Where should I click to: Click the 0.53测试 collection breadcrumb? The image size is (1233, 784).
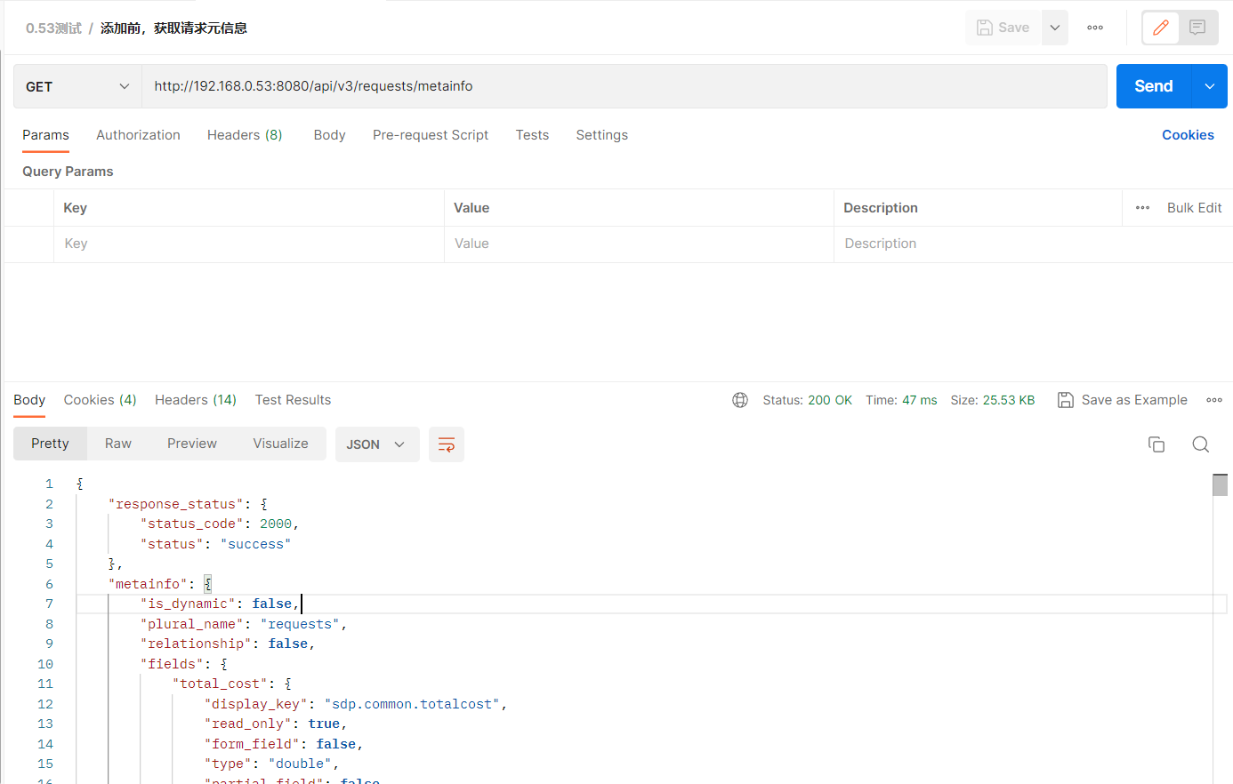click(53, 28)
